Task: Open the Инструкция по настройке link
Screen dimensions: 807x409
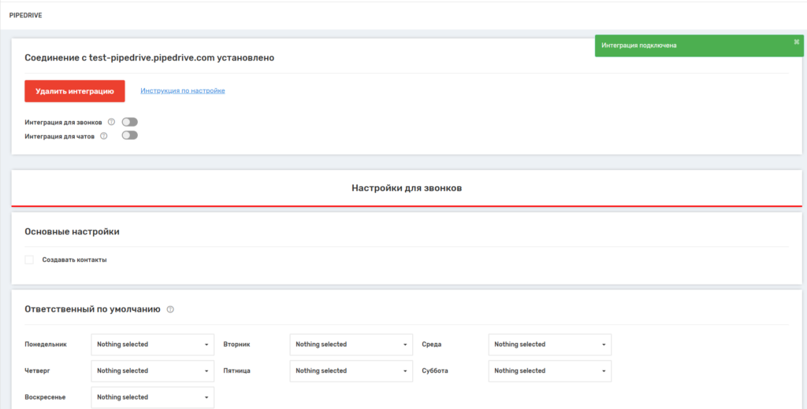Action: (x=183, y=91)
